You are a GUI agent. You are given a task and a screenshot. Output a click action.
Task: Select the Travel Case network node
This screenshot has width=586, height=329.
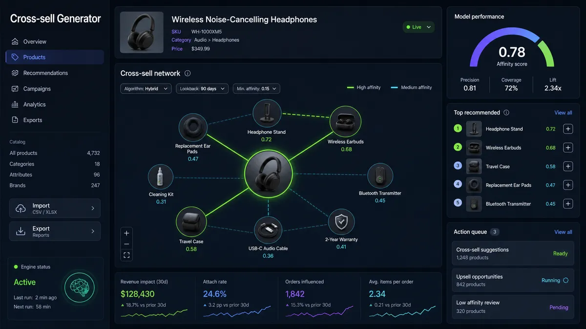pos(191,222)
